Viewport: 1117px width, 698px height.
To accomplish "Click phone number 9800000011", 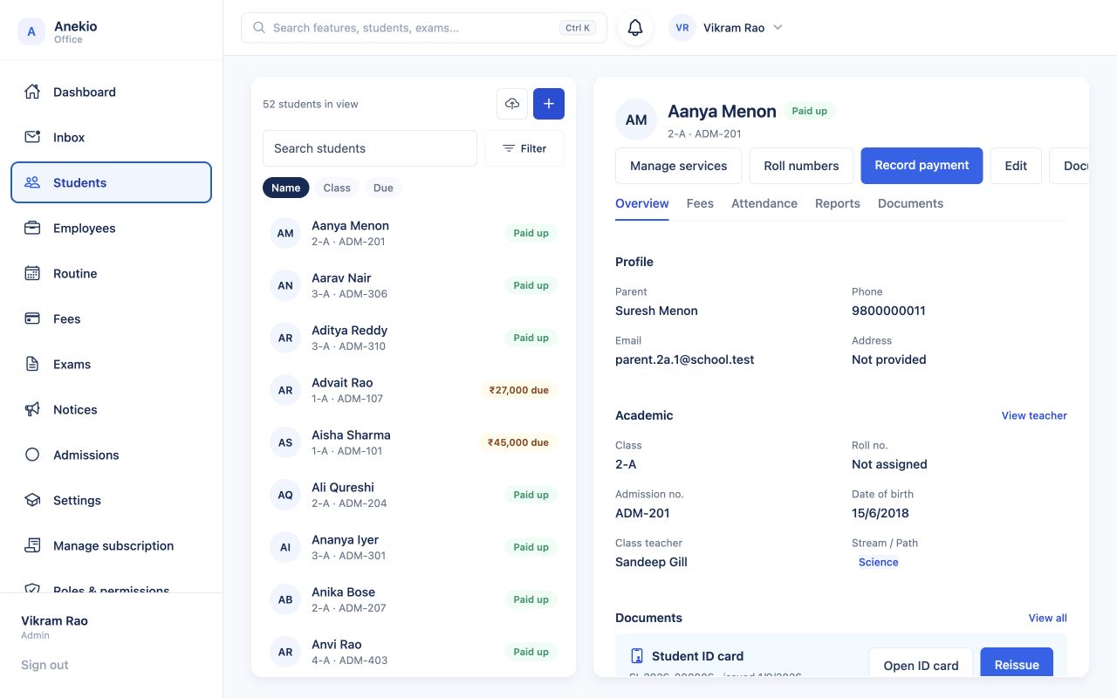I will [x=888, y=311].
